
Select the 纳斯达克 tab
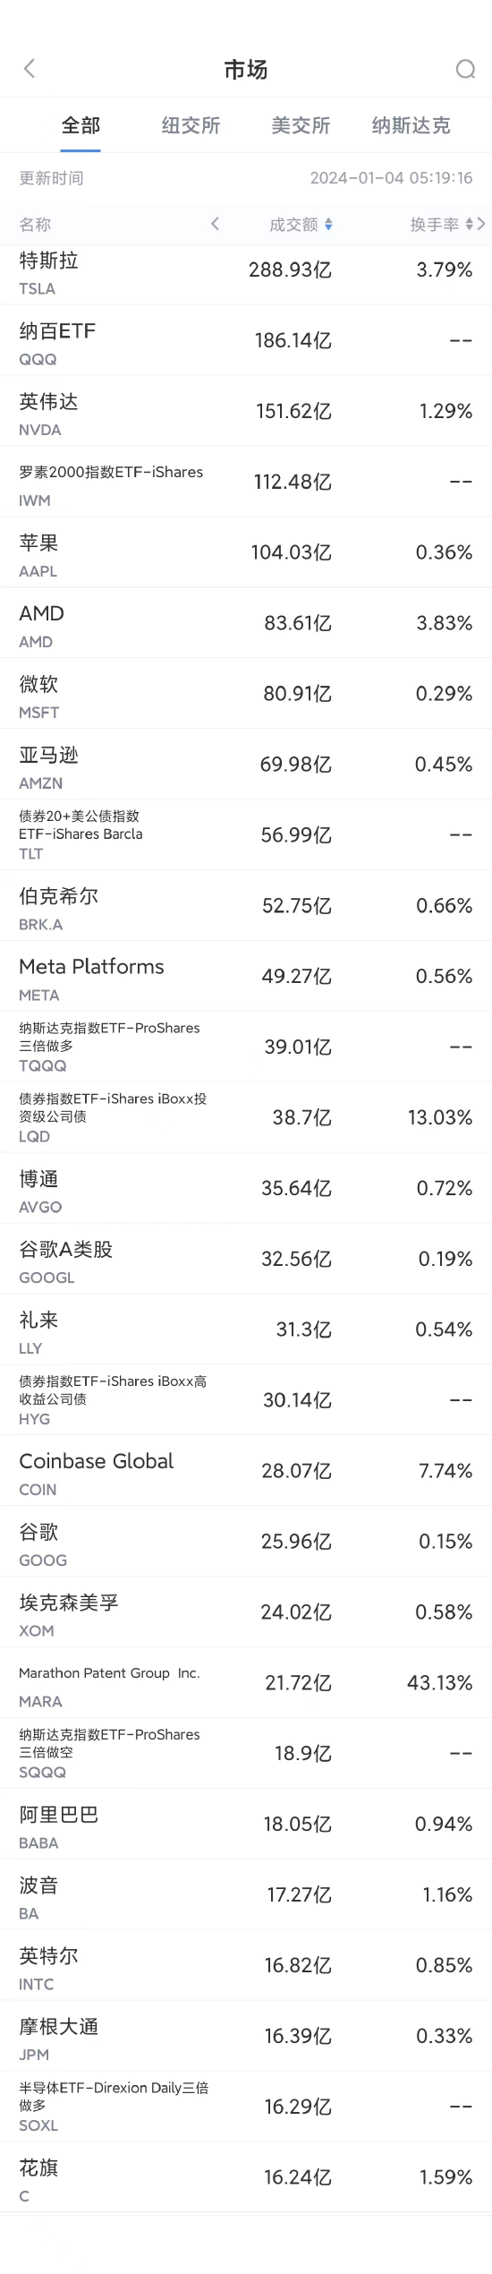point(411,125)
